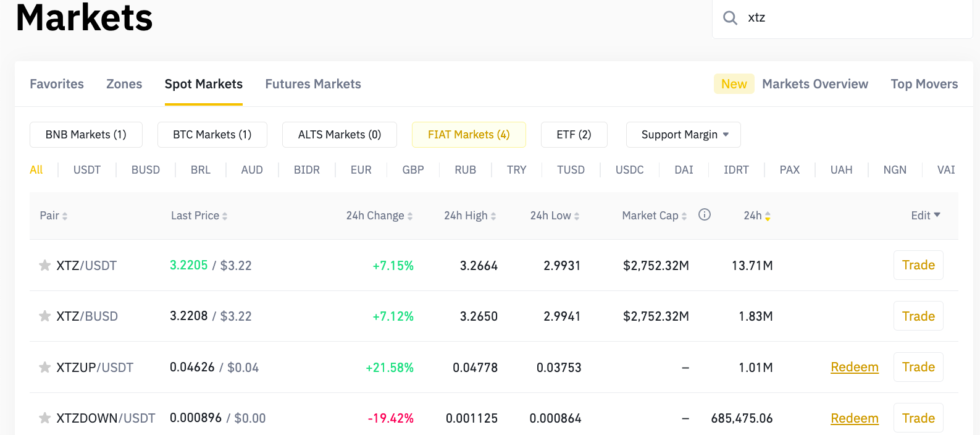Sort by Last Price column
Viewport: 980px width, 435px height.
225,216
